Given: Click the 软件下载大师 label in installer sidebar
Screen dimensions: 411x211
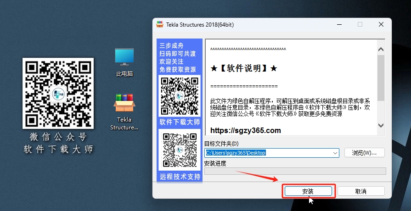Looking at the screenshot, I should point(180,122).
